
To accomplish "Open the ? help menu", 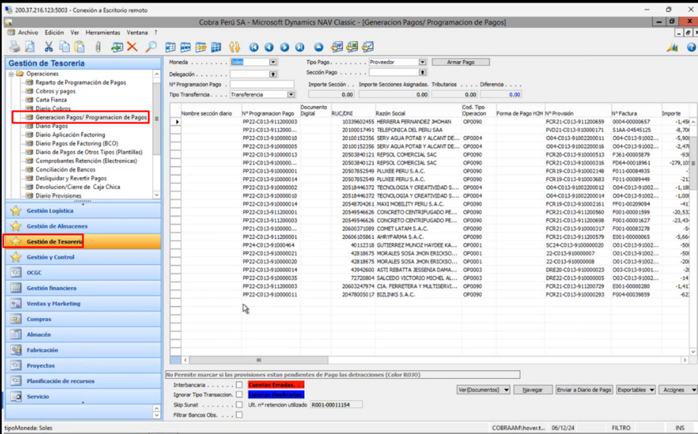I will [156, 33].
